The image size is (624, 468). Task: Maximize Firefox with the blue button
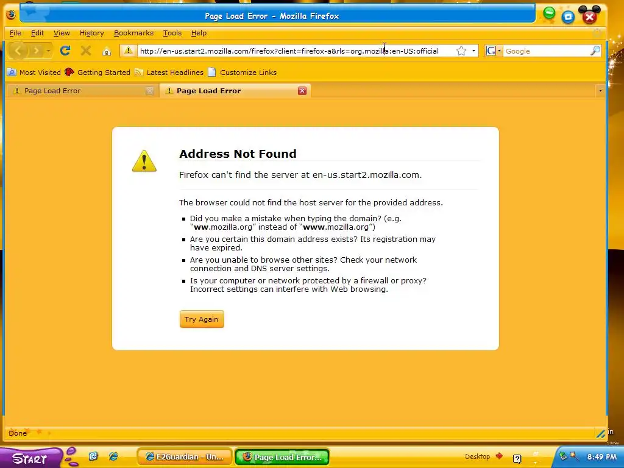click(x=568, y=16)
